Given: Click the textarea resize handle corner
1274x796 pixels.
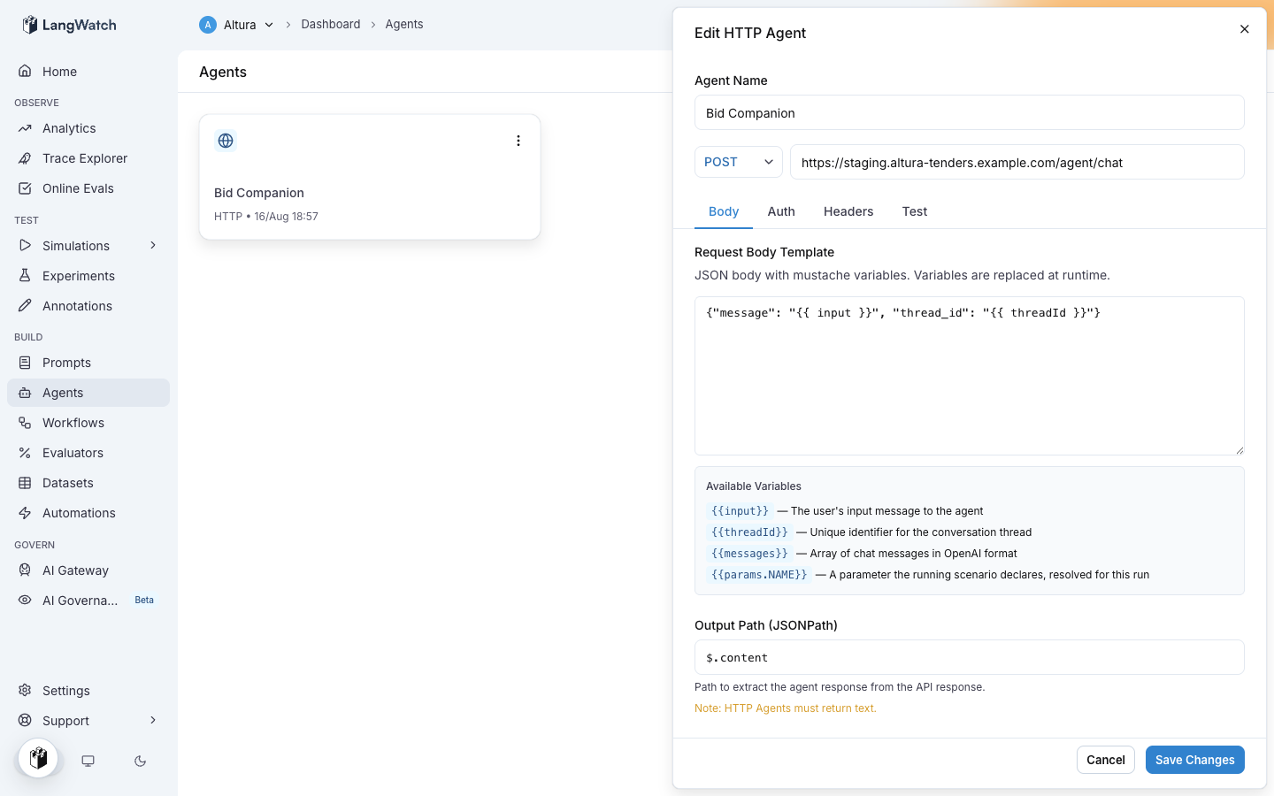Looking at the screenshot, I should point(1239,450).
